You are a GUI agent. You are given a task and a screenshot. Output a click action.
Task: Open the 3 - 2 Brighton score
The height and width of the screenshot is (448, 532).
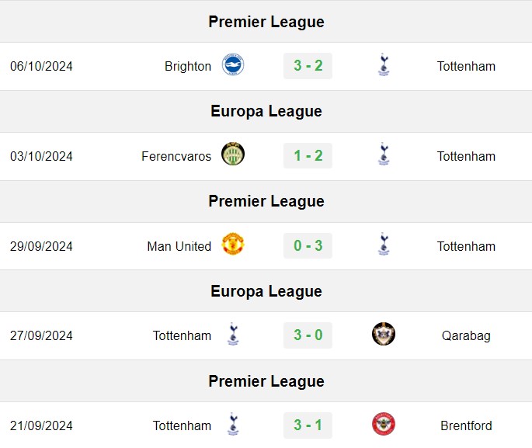308,66
